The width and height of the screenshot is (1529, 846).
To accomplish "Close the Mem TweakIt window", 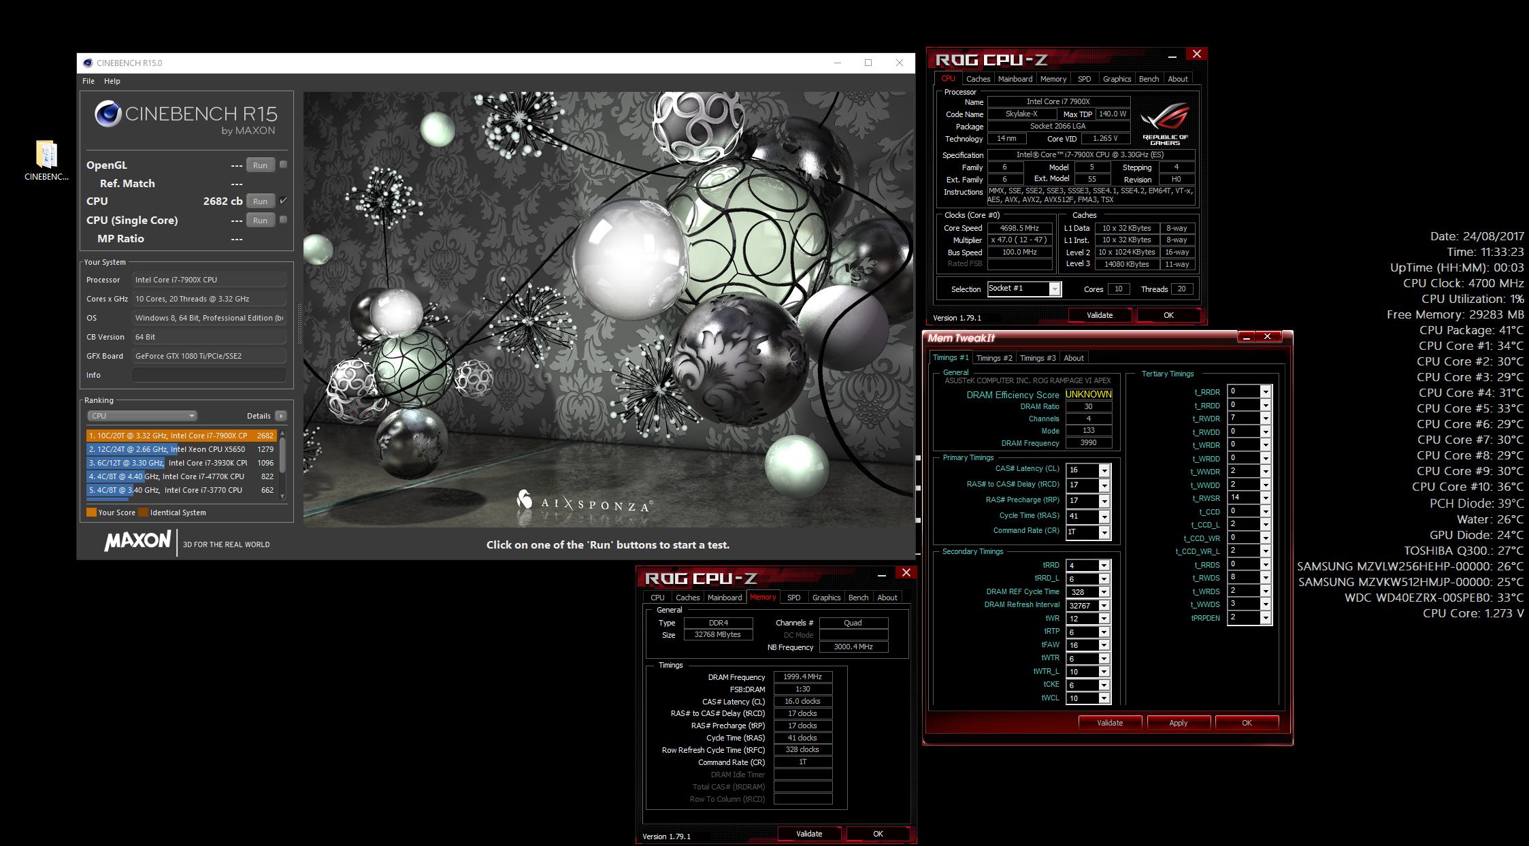I will pyautogui.click(x=1268, y=337).
